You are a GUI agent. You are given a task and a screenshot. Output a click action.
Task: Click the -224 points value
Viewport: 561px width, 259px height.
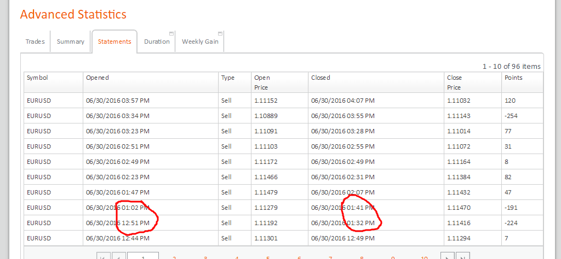(x=511, y=223)
